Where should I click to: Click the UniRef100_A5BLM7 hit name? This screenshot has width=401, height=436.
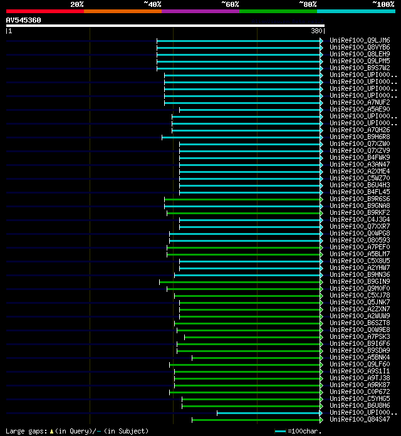pyautogui.click(x=360, y=254)
